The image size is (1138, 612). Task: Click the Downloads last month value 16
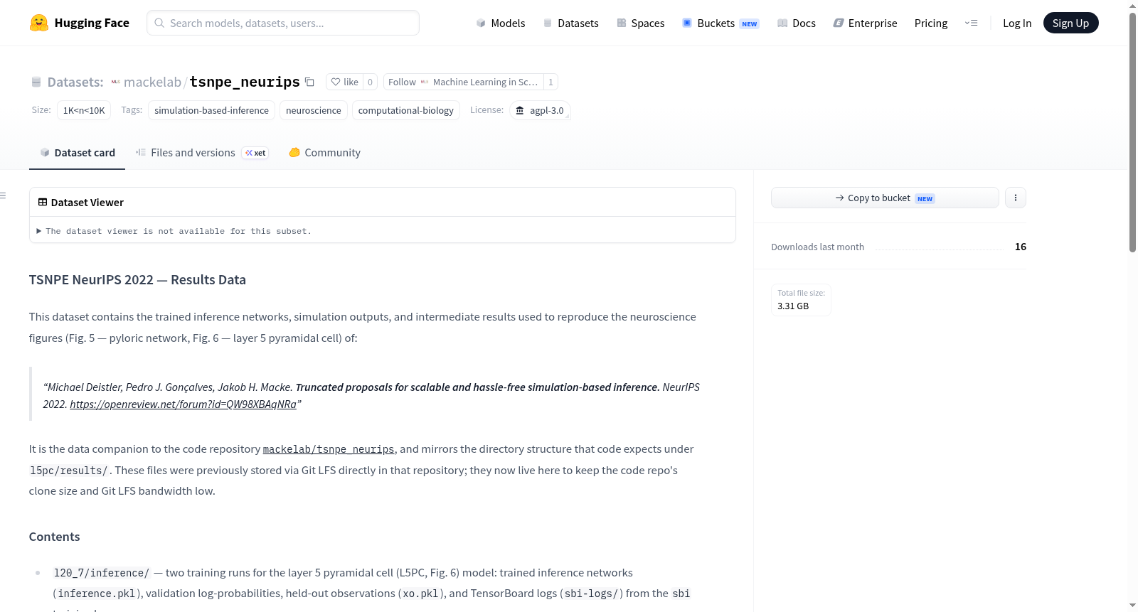[x=1021, y=247]
